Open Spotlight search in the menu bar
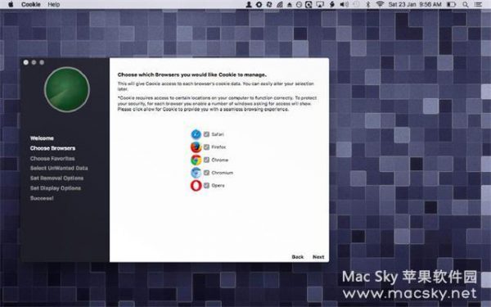491x307 pixels. 466,4
